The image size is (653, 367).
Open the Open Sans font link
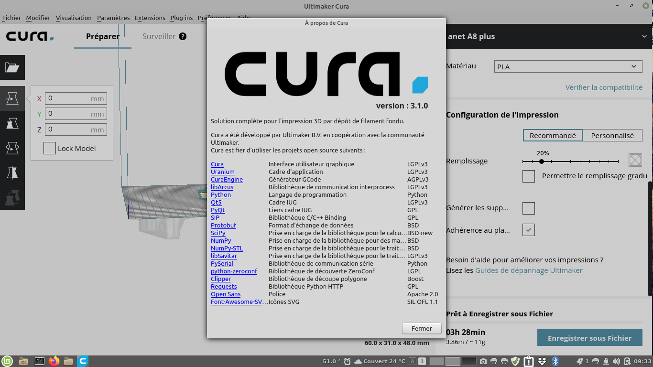point(226,294)
